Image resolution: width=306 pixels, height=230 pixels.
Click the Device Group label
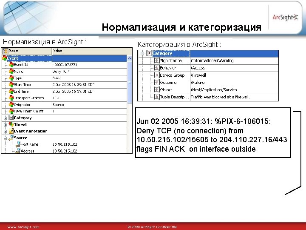pyautogui.click(x=172, y=75)
